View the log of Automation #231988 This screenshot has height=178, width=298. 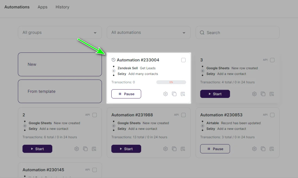(183, 149)
